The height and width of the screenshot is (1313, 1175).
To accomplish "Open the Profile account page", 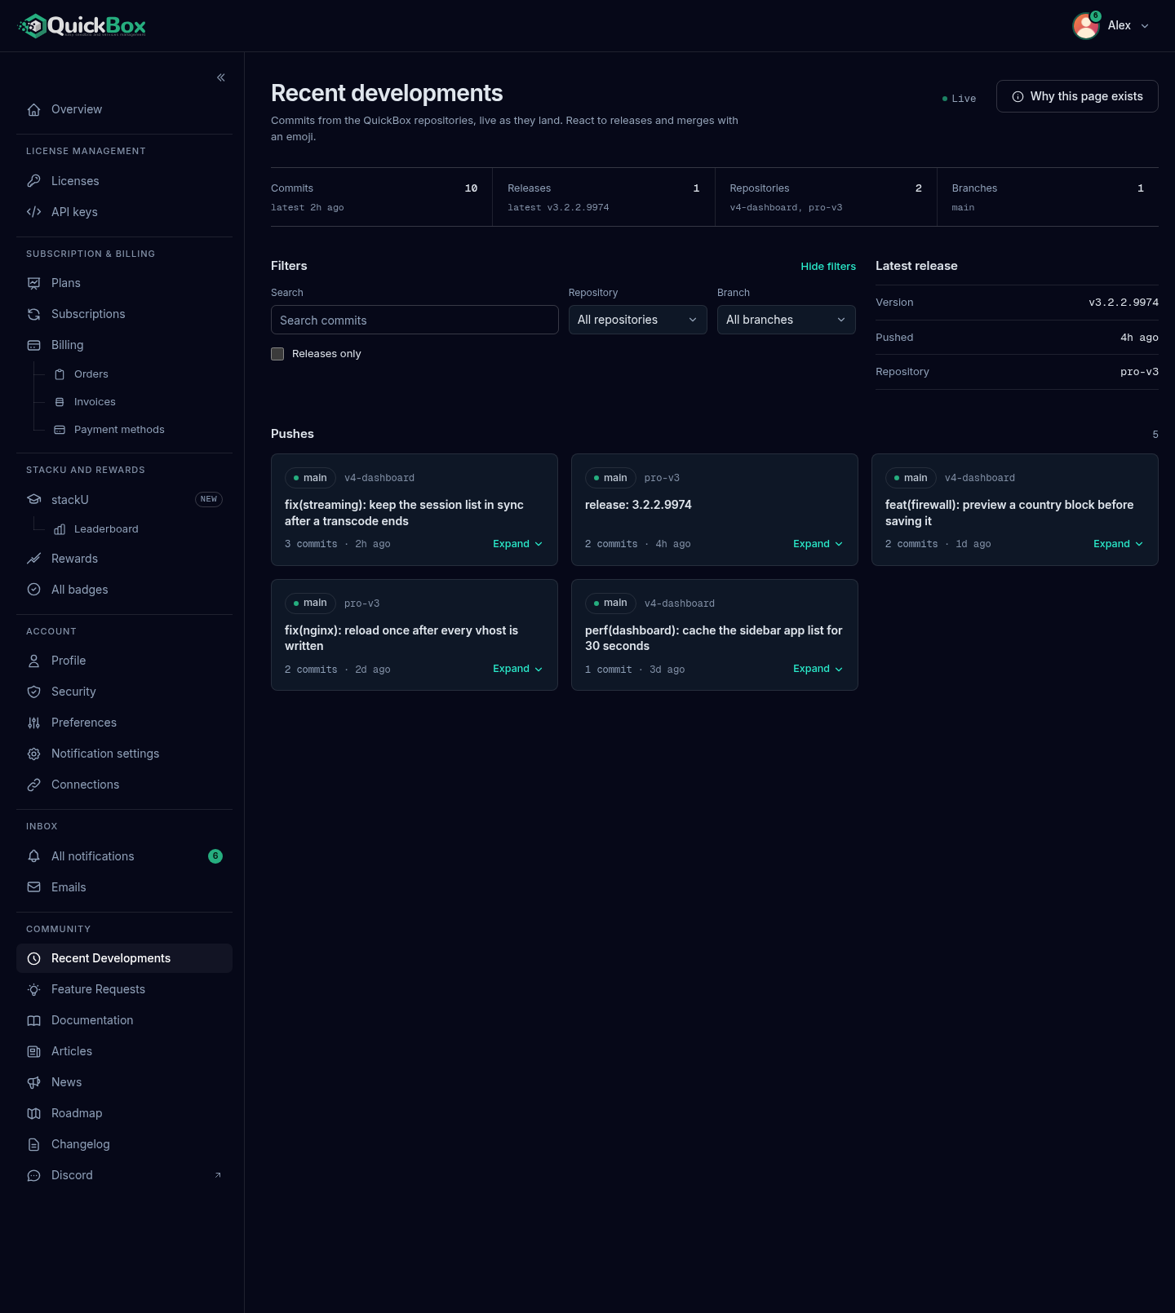I will 124,661.
